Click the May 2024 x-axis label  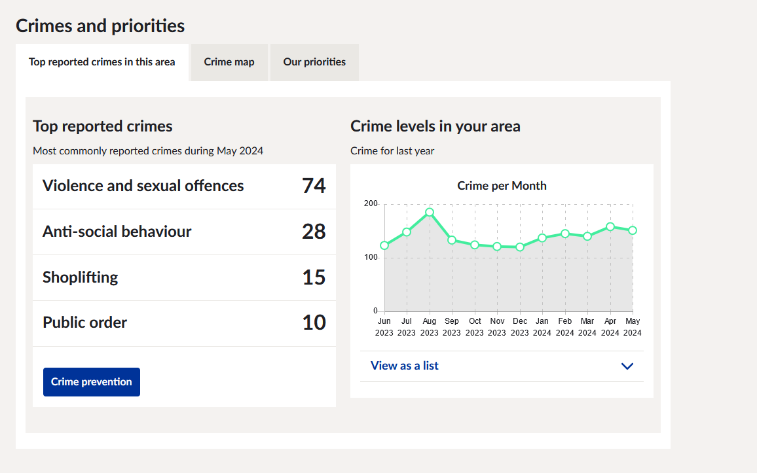(x=633, y=327)
